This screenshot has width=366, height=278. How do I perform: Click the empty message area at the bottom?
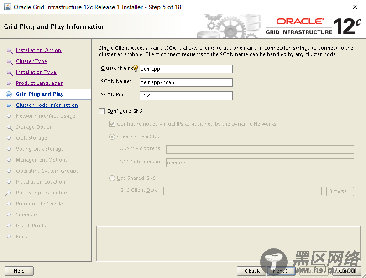tap(228, 243)
